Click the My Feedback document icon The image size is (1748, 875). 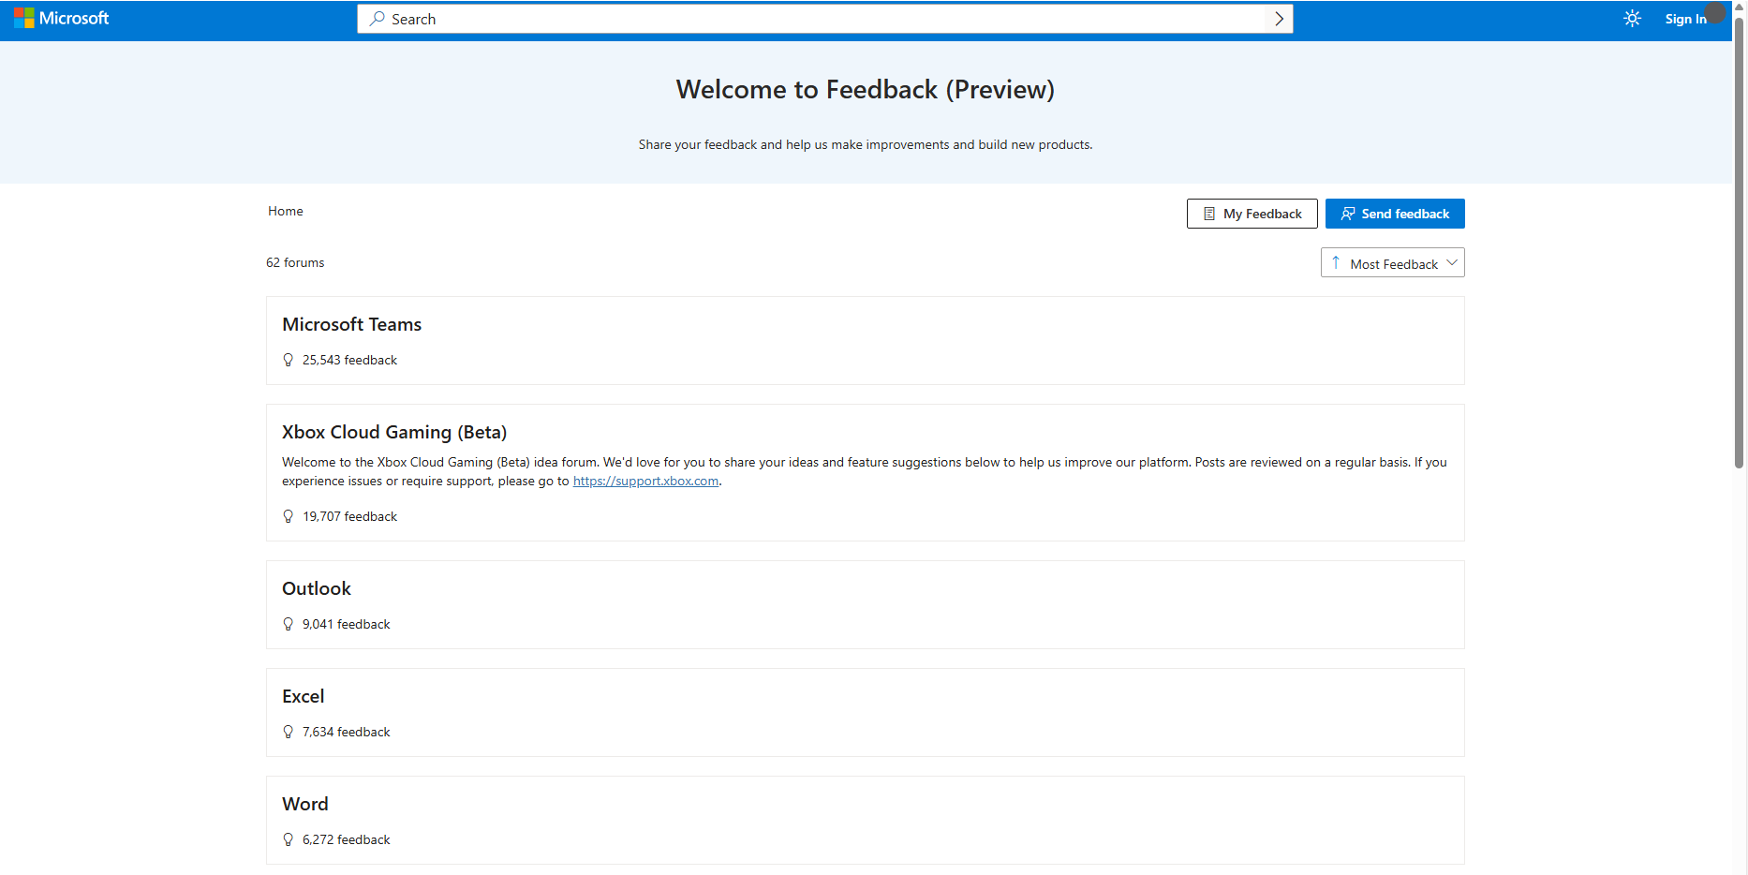1209,214
